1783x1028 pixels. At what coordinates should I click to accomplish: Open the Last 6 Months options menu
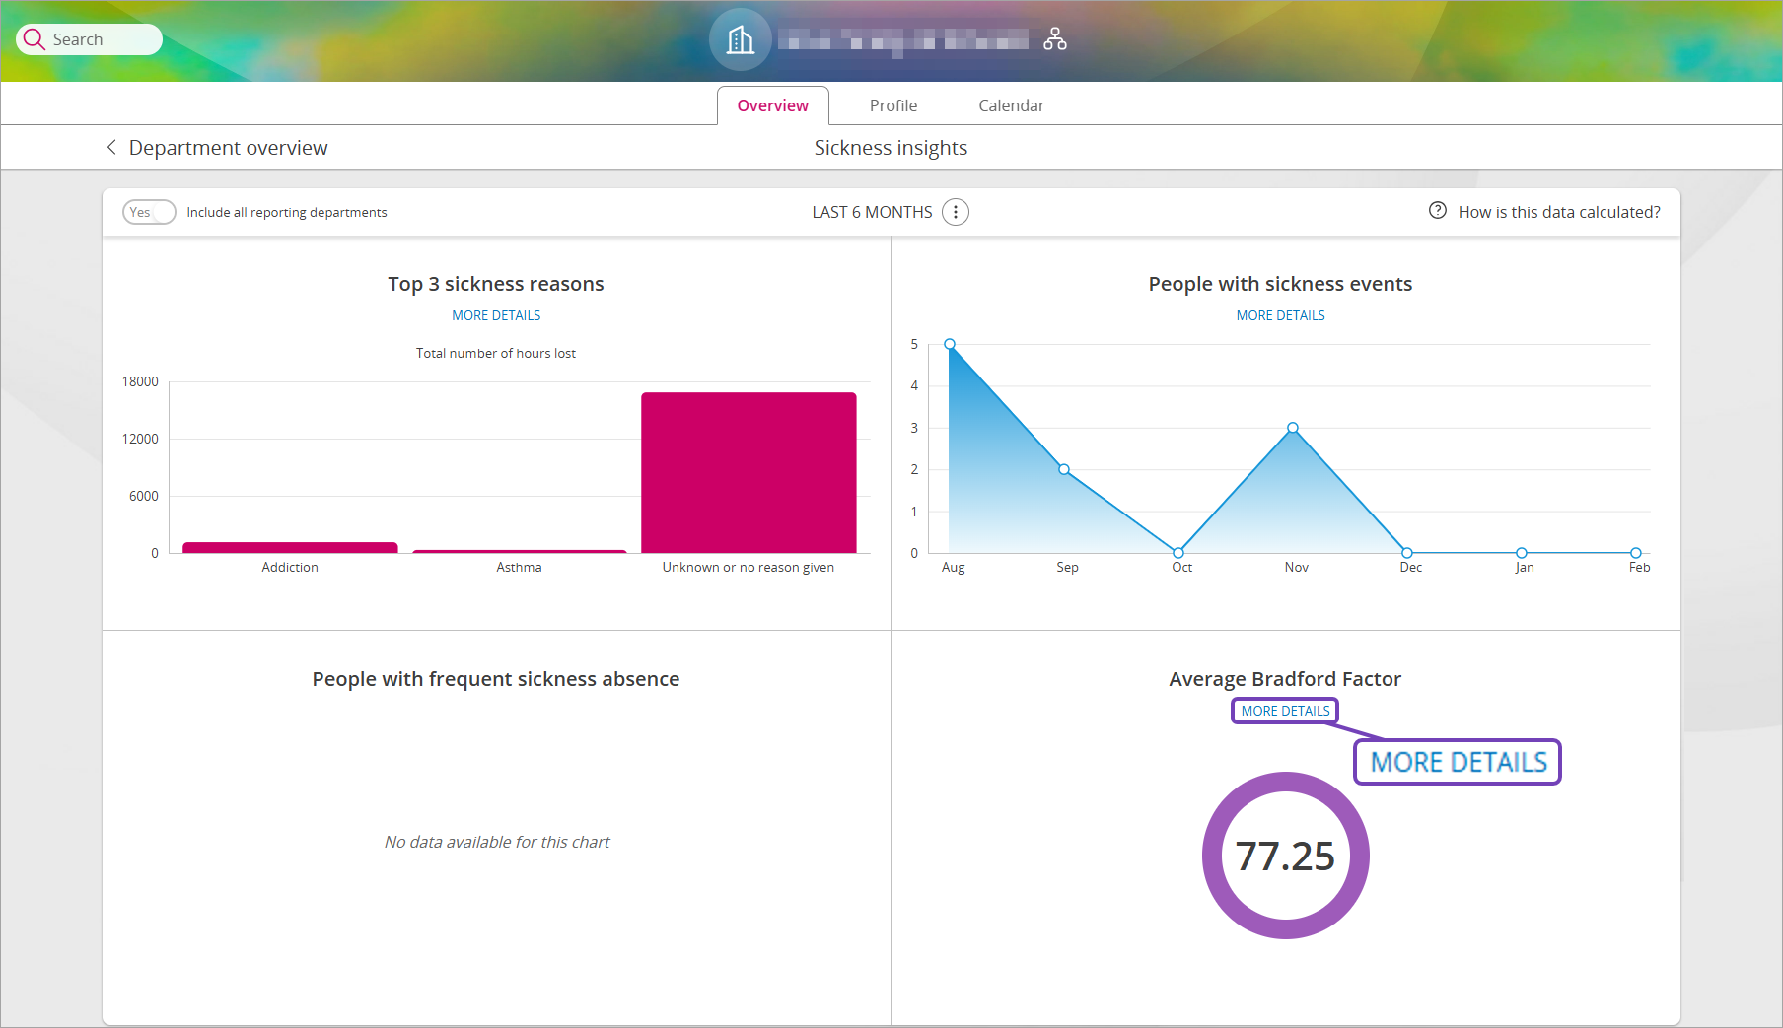(955, 212)
